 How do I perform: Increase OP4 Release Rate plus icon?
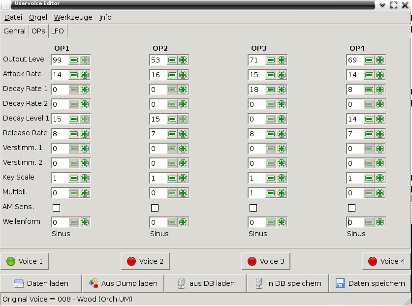(x=380, y=134)
